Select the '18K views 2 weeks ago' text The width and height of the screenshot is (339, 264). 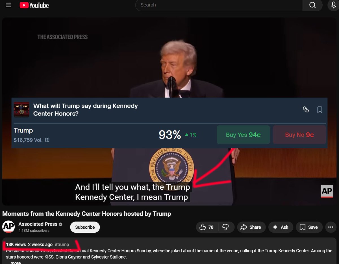tap(29, 244)
